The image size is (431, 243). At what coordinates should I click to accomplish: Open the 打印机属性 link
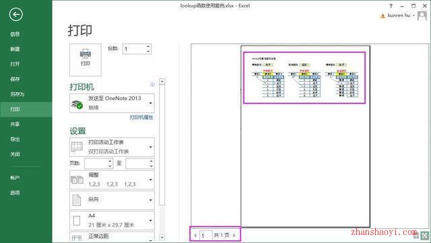pyautogui.click(x=141, y=117)
